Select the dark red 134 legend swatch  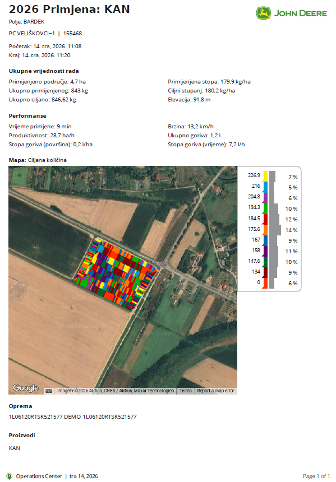(265, 272)
